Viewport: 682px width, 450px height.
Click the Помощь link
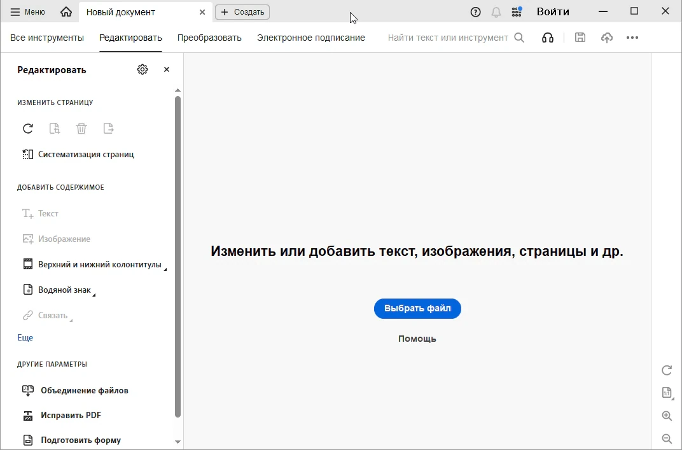click(x=417, y=339)
